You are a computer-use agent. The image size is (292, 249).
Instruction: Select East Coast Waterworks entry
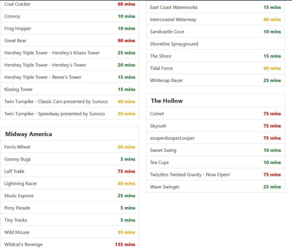pyautogui.click(x=174, y=7)
